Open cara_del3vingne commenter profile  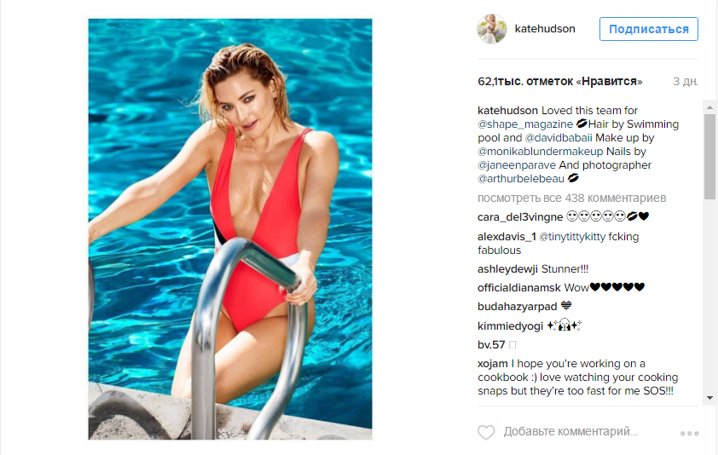[520, 217]
